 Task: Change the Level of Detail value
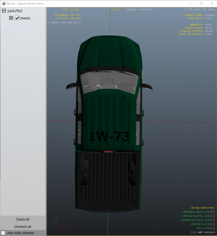coord(208,34)
